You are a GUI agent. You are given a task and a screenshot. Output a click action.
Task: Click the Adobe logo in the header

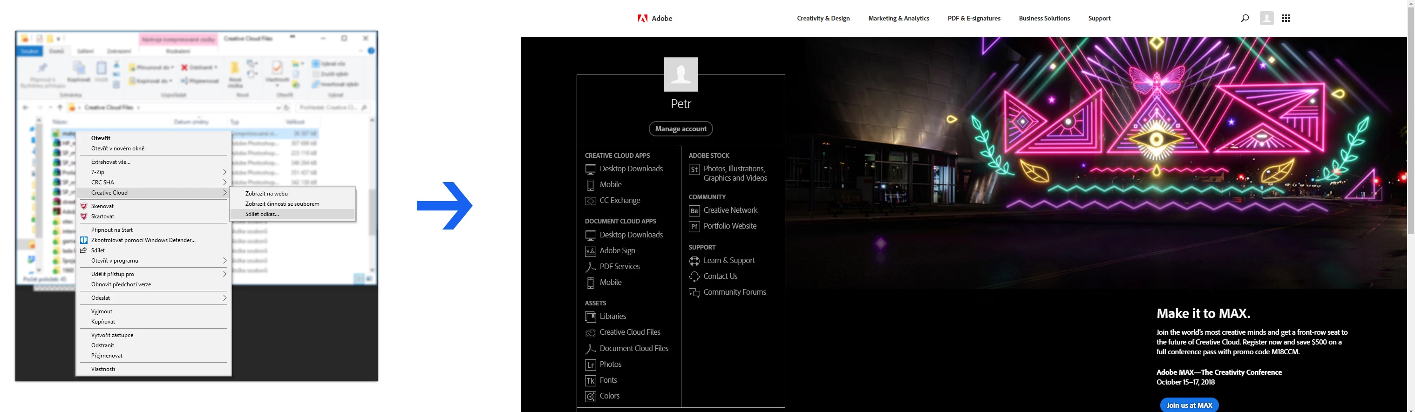tap(655, 18)
